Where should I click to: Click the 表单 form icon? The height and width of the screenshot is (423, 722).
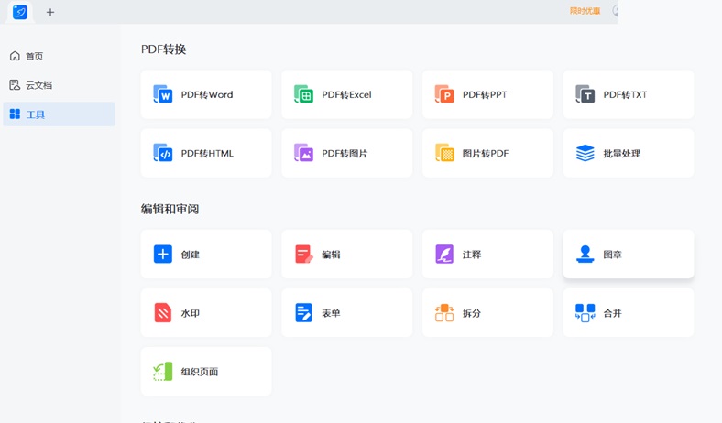[x=303, y=312]
